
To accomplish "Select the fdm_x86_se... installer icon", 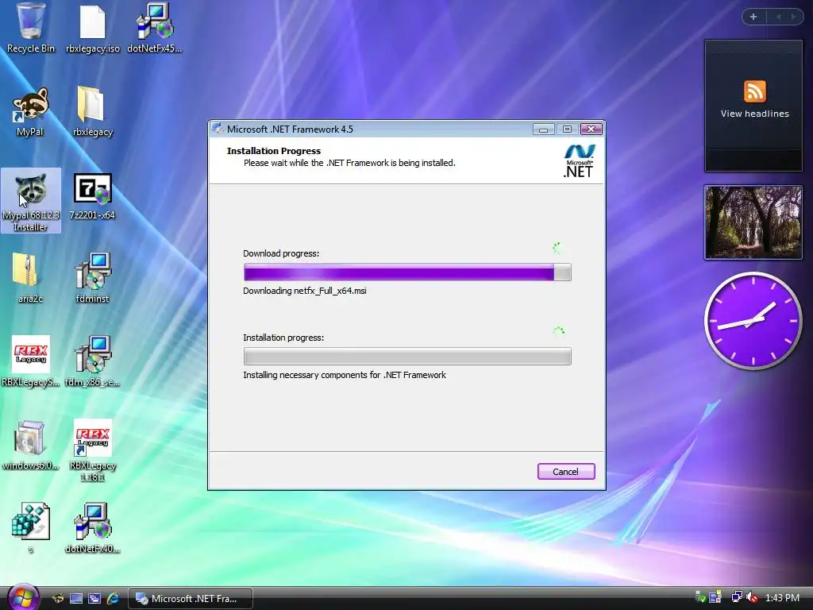I will point(92,361).
